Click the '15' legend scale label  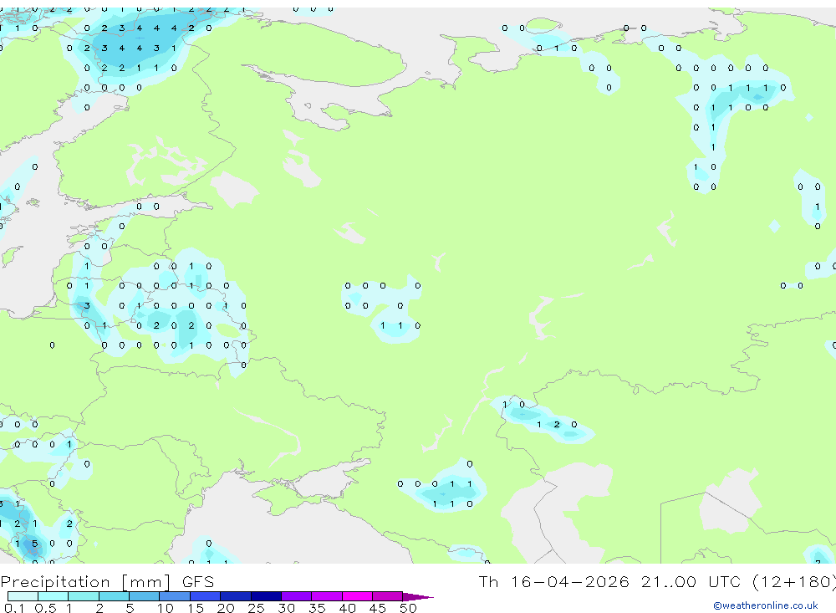point(196,608)
